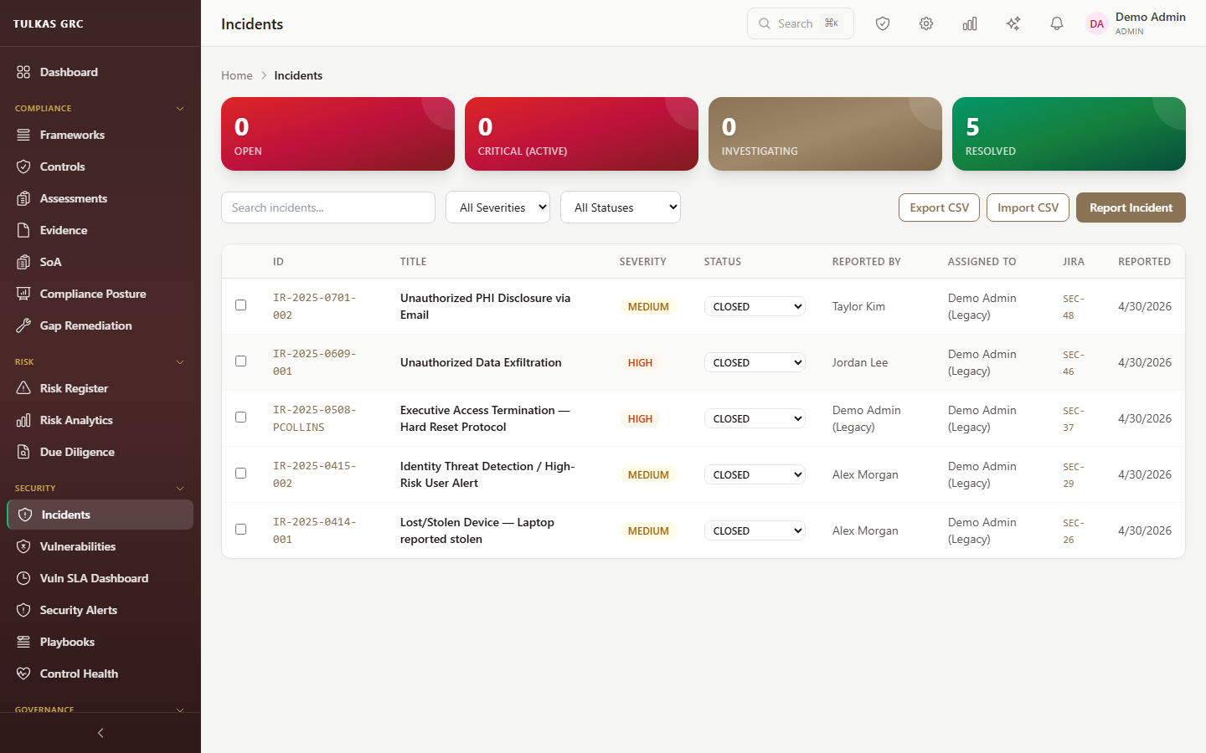The height and width of the screenshot is (753, 1206).
Task: Click the Export CSV button
Action: [939, 207]
